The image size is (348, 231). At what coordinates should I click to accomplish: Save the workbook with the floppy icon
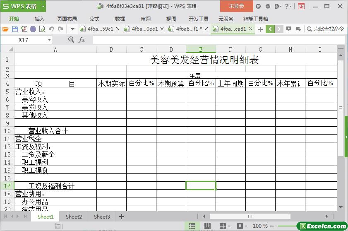14,29
